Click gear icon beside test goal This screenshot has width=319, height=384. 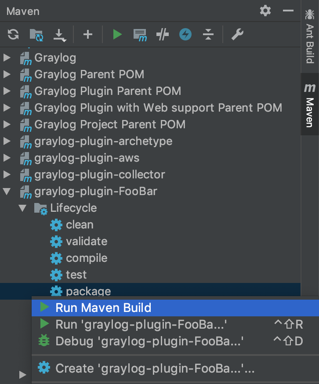coord(56,275)
